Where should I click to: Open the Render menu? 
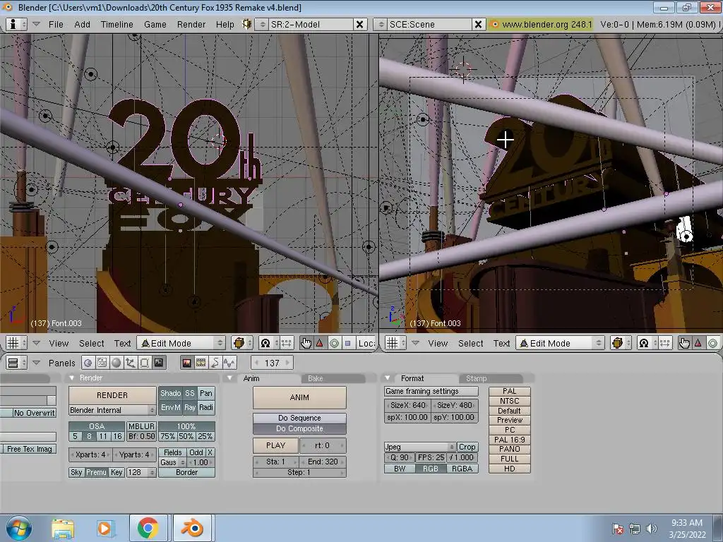191,25
